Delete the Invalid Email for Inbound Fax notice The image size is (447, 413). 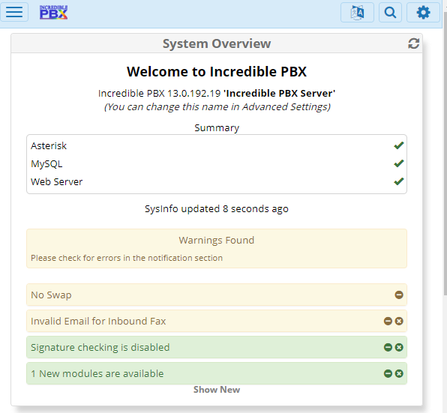(399, 321)
